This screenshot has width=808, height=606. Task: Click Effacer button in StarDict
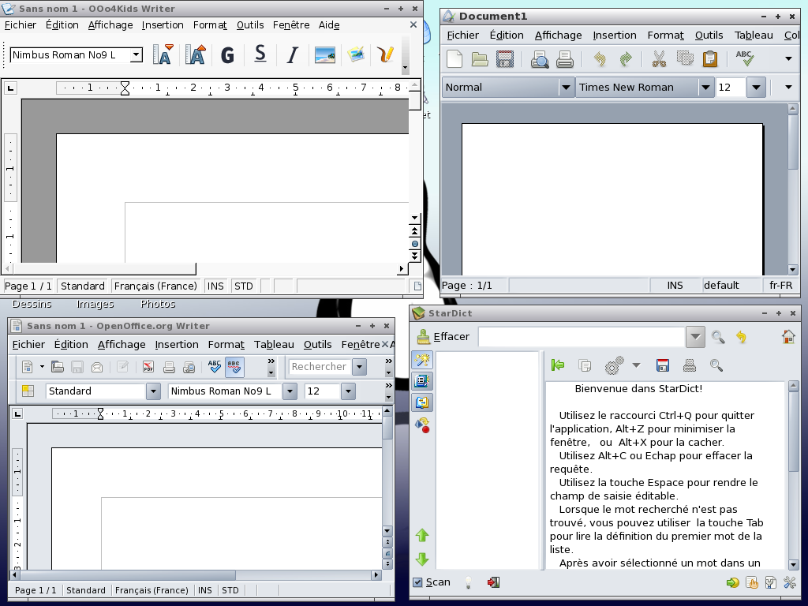pos(443,336)
